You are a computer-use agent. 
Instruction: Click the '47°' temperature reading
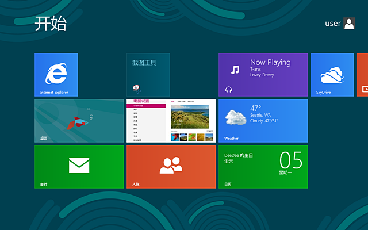click(255, 108)
